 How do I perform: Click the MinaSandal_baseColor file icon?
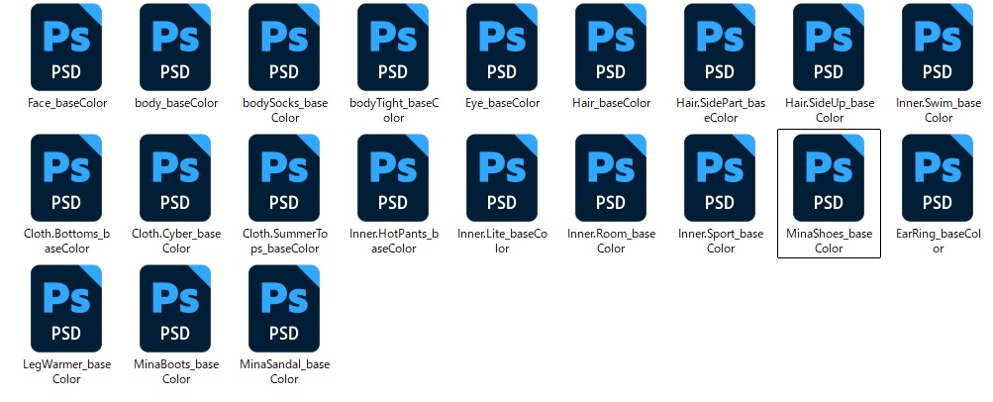tap(284, 308)
